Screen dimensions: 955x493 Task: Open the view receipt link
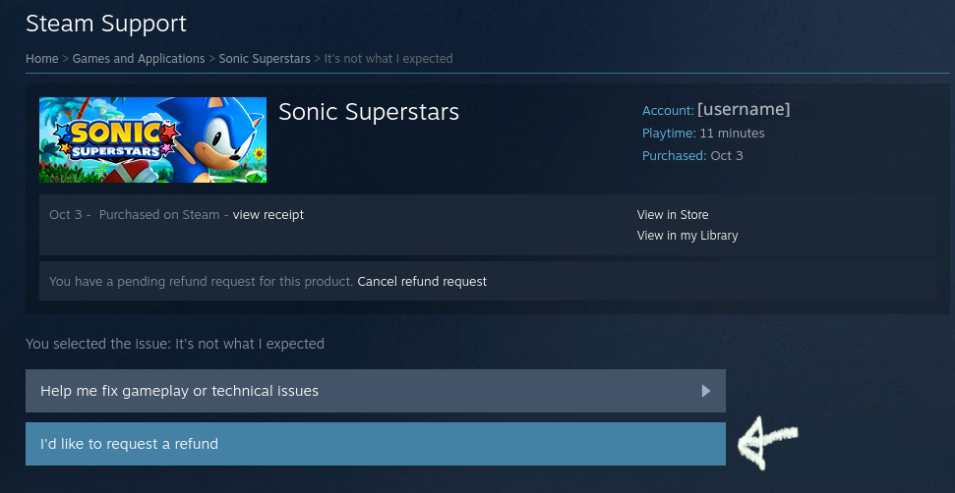[x=269, y=215]
